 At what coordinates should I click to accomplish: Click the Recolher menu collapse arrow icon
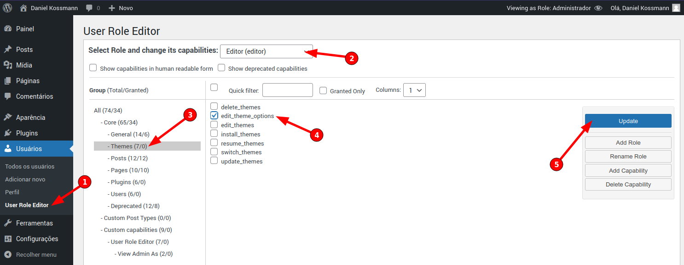8,254
